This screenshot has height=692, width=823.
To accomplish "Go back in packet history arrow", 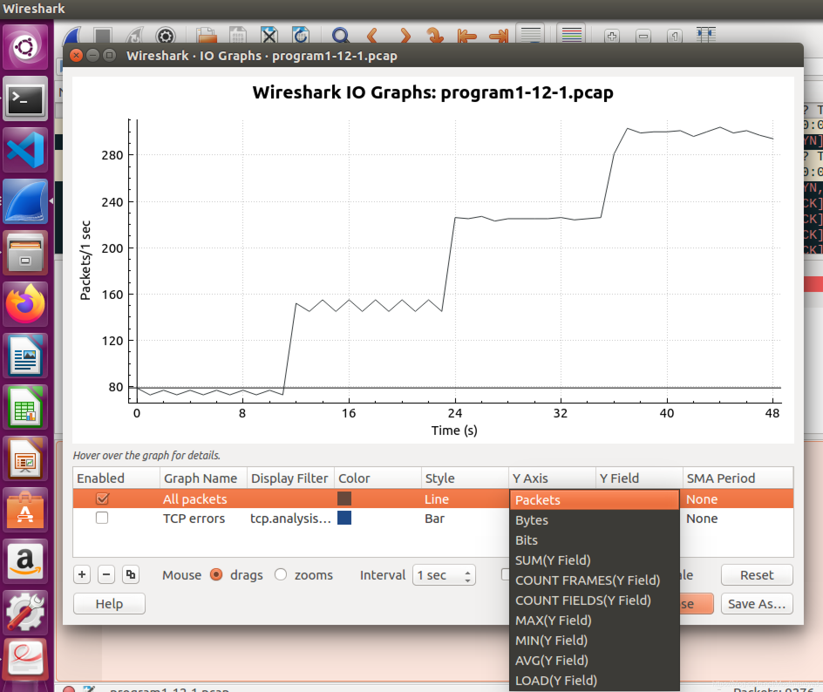I will [372, 35].
